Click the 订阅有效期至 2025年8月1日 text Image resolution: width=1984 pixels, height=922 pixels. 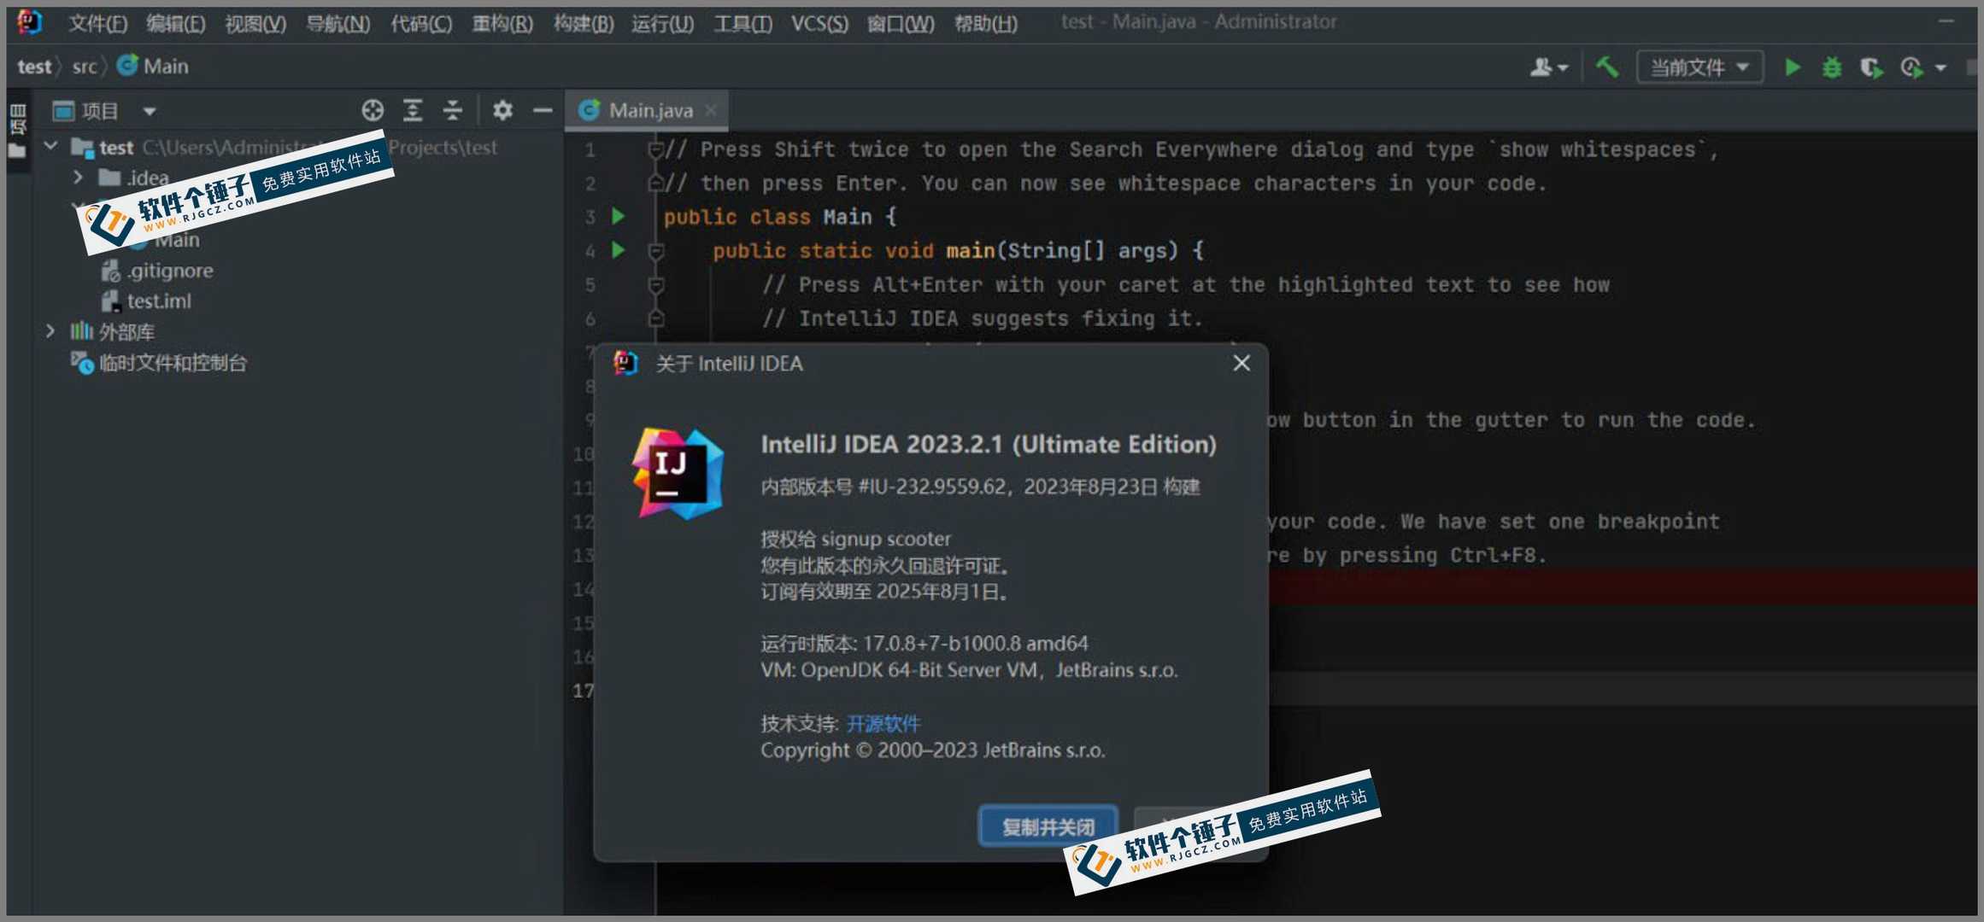point(884,592)
